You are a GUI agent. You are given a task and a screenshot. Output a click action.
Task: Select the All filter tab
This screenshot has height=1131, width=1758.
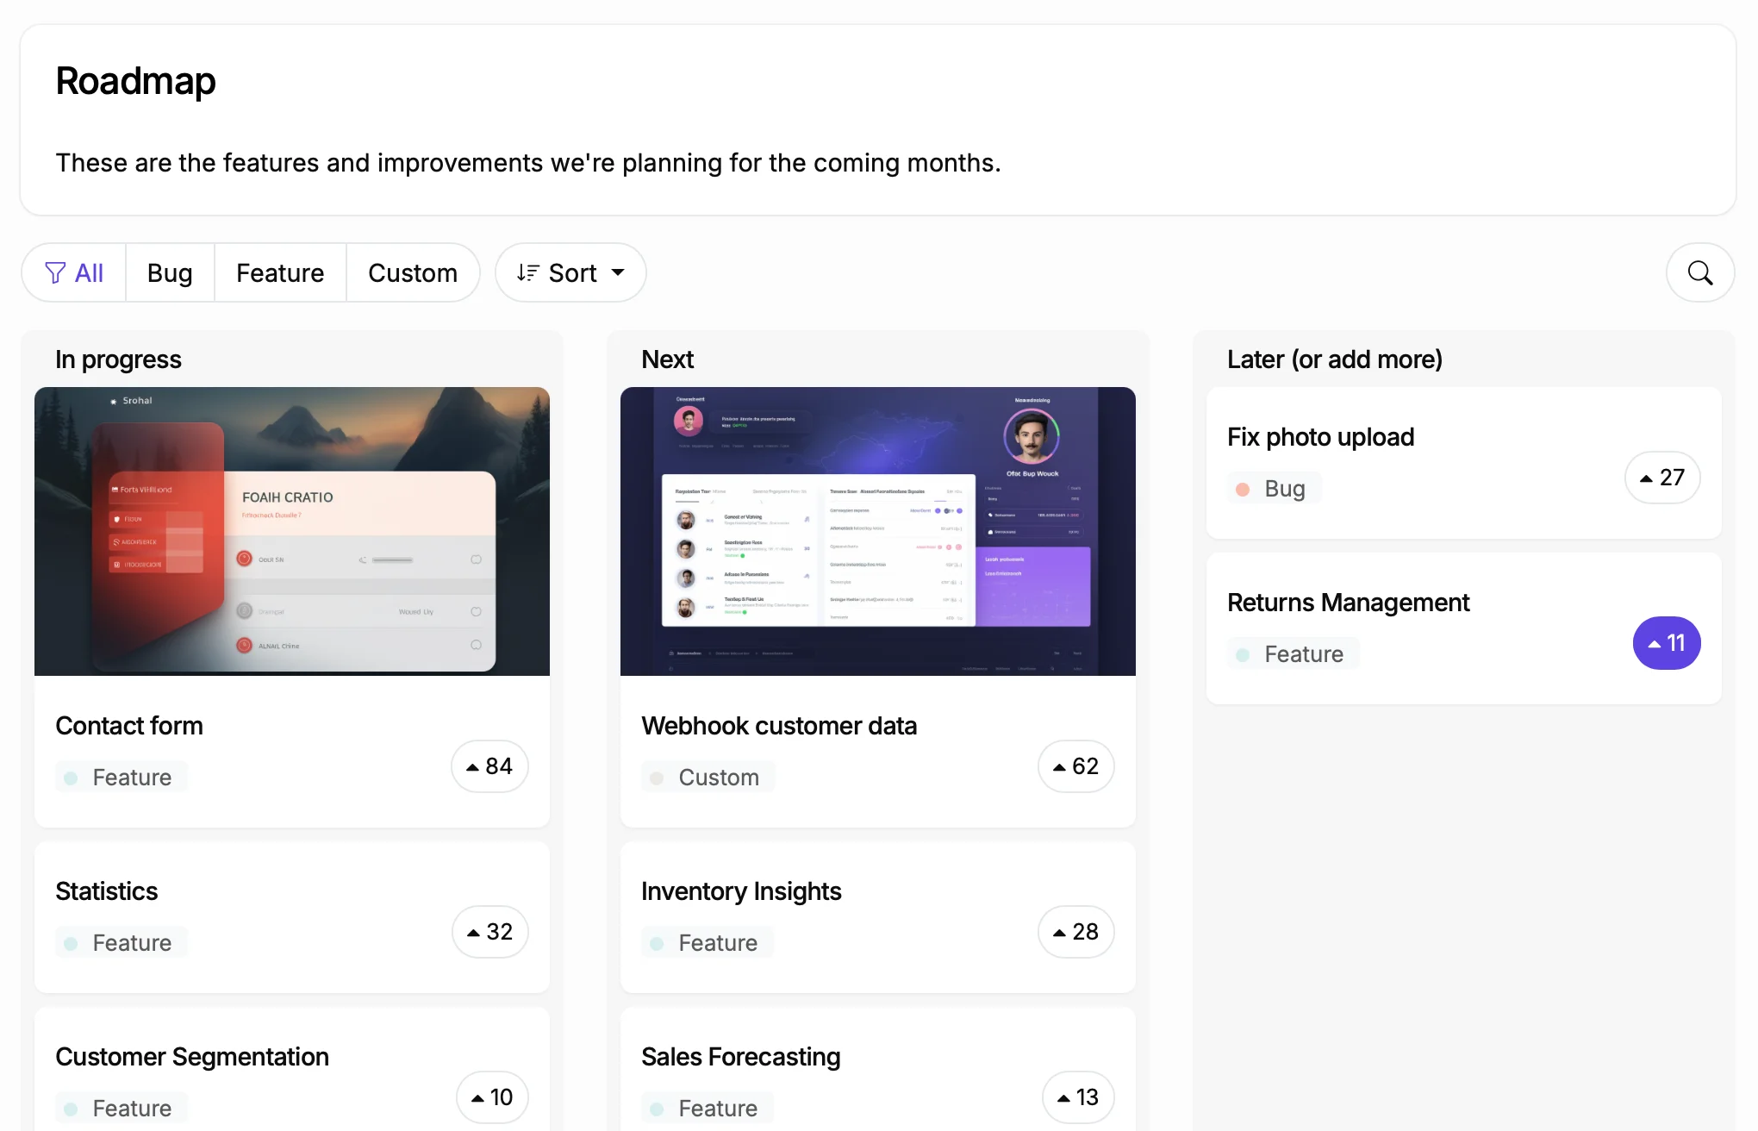[86, 272]
